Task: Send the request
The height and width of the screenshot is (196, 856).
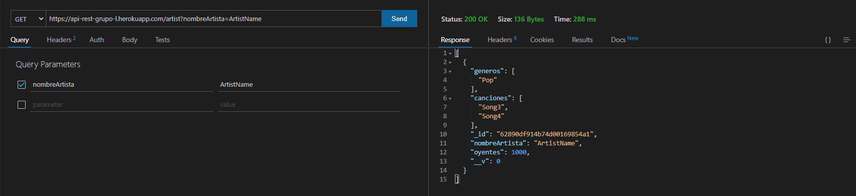Action: point(399,19)
